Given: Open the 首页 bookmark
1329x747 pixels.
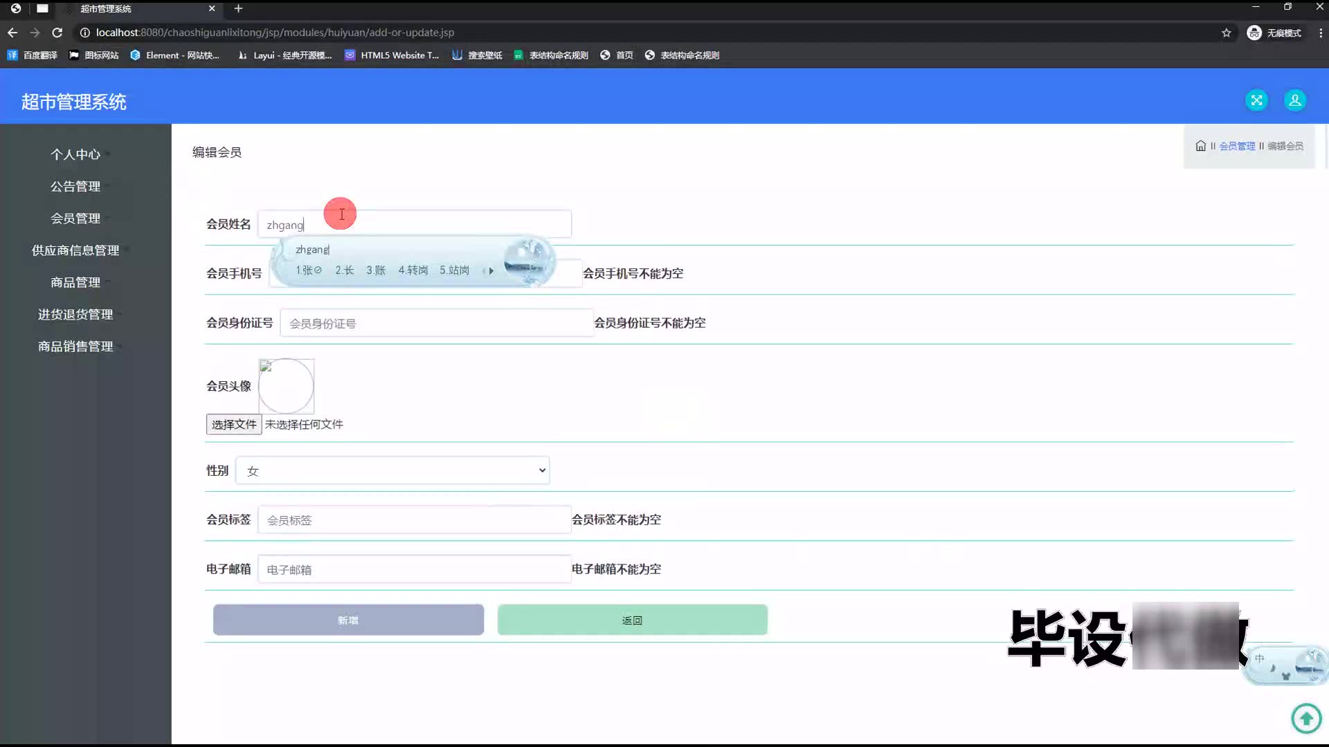Looking at the screenshot, I should tap(617, 55).
